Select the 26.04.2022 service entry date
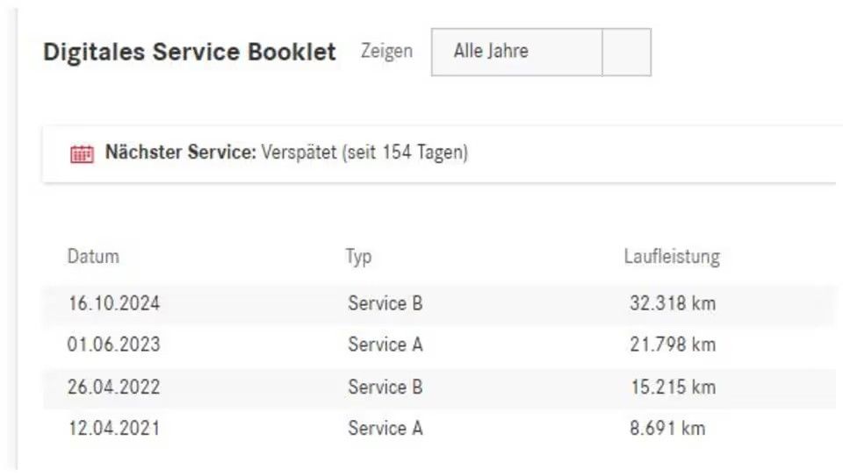The height and width of the screenshot is (476, 843). point(114,387)
